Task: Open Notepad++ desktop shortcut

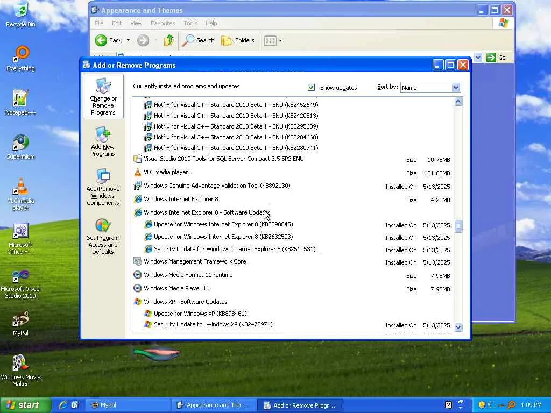Action: [21, 103]
